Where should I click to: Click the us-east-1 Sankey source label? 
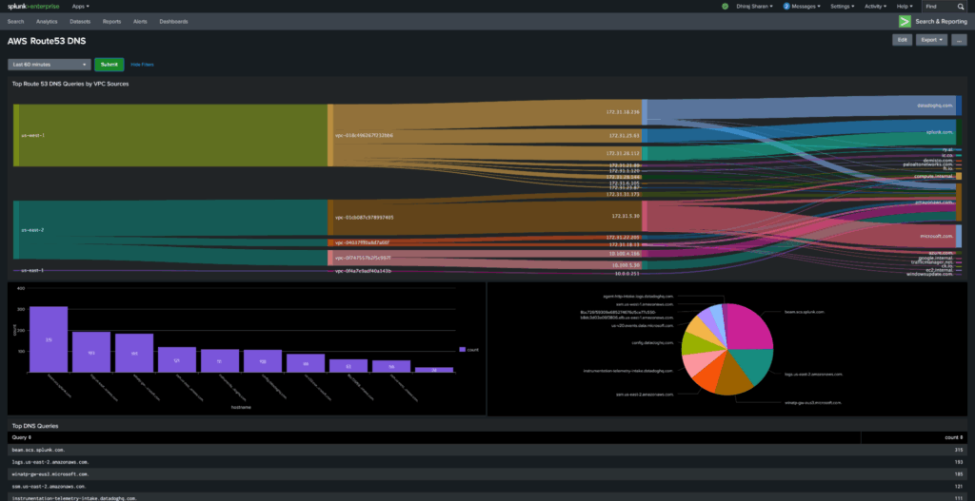point(31,271)
